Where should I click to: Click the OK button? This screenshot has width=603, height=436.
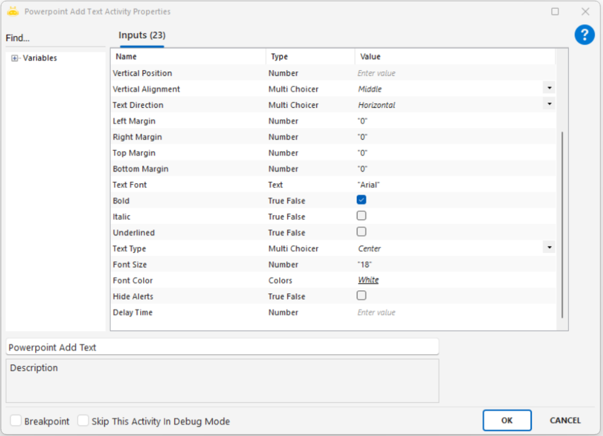tap(506, 420)
